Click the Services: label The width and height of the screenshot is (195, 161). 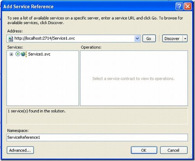coord(15,47)
